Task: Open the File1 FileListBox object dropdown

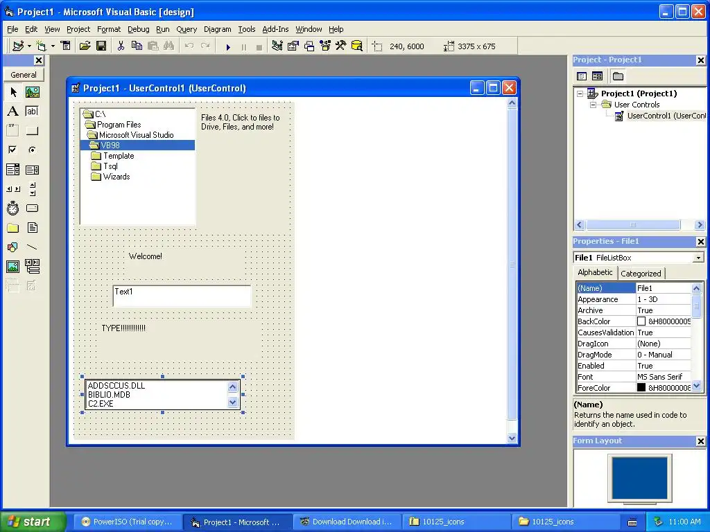Action: coord(698,258)
